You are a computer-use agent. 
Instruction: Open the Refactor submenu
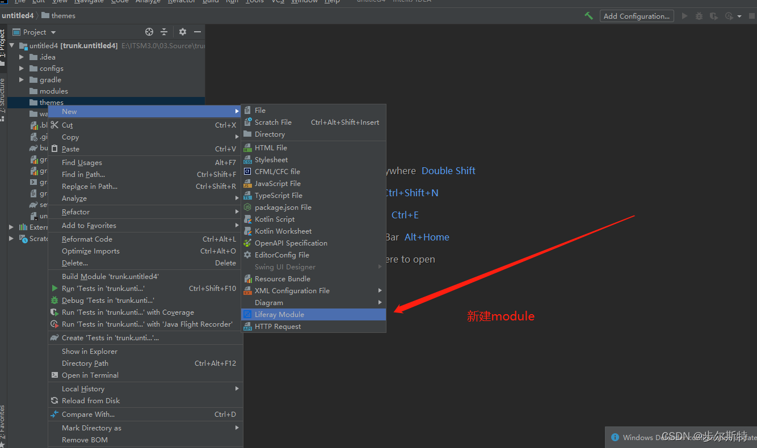click(145, 212)
